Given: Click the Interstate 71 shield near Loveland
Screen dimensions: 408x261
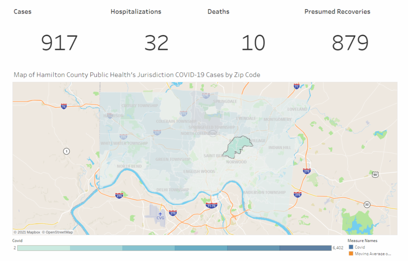Looking at the screenshot, I should tap(296, 86).
